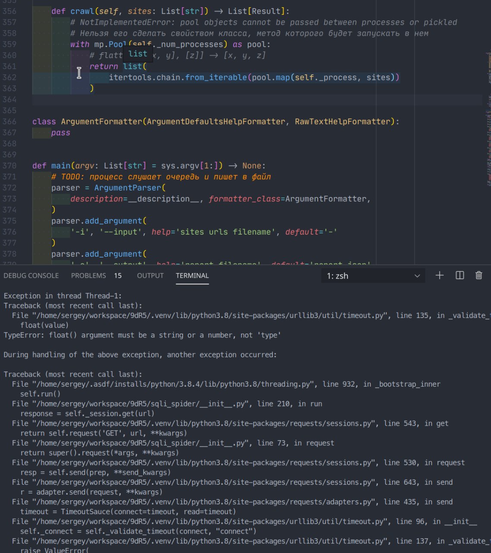Click the TODO comment on line 371
Screen dimensions: 491x553
tap(161, 177)
